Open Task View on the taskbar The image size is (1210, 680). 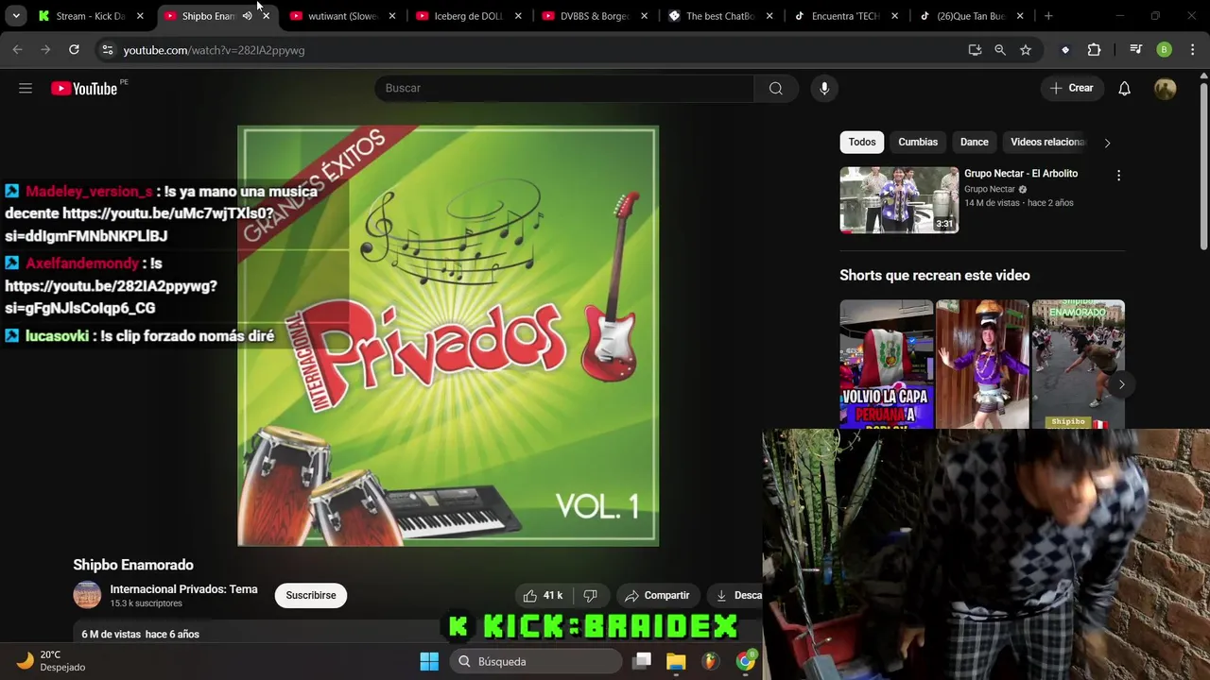point(642,661)
